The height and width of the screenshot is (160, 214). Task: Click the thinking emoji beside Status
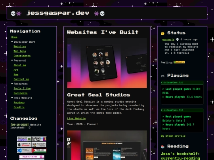pos(162,33)
